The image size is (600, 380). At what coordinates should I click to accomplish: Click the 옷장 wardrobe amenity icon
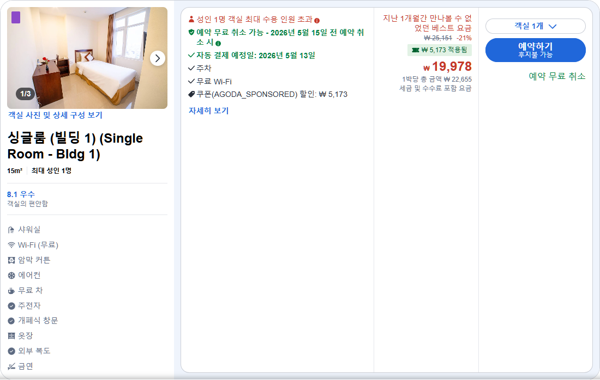coord(13,336)
